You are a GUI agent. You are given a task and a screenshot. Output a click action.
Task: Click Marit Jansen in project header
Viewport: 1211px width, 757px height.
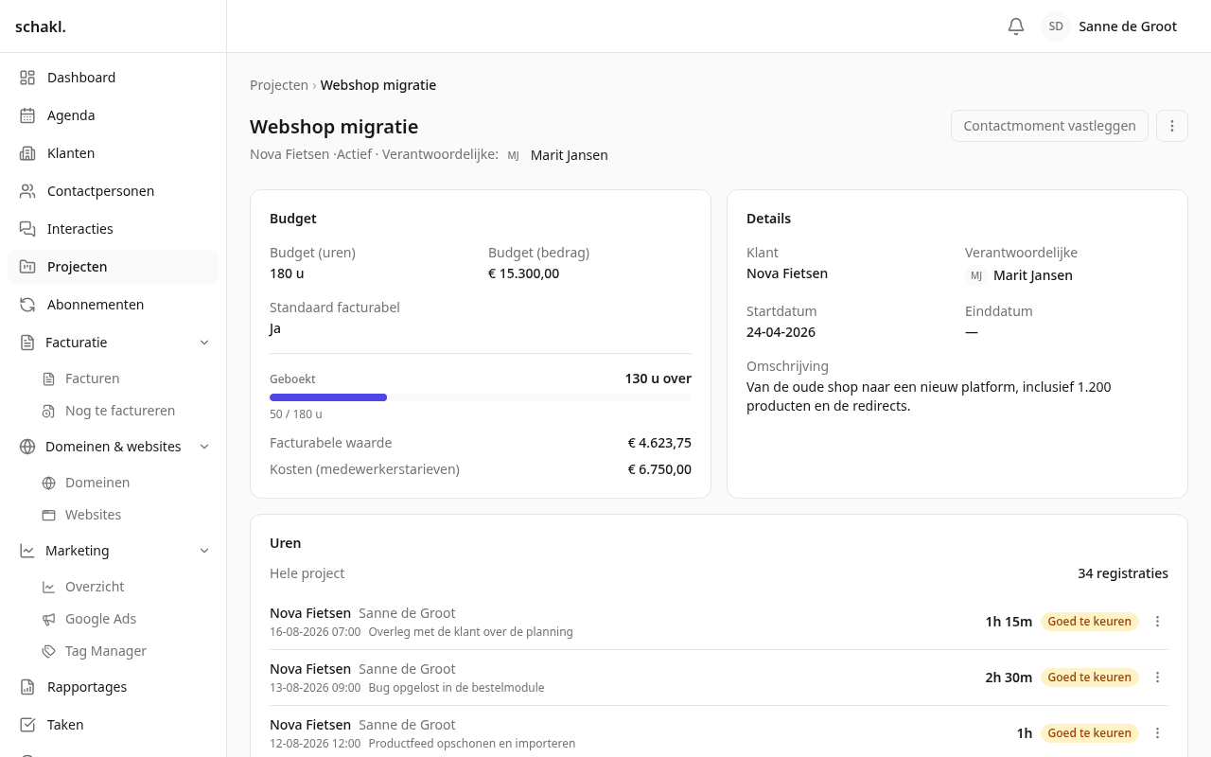coord(569,155)
